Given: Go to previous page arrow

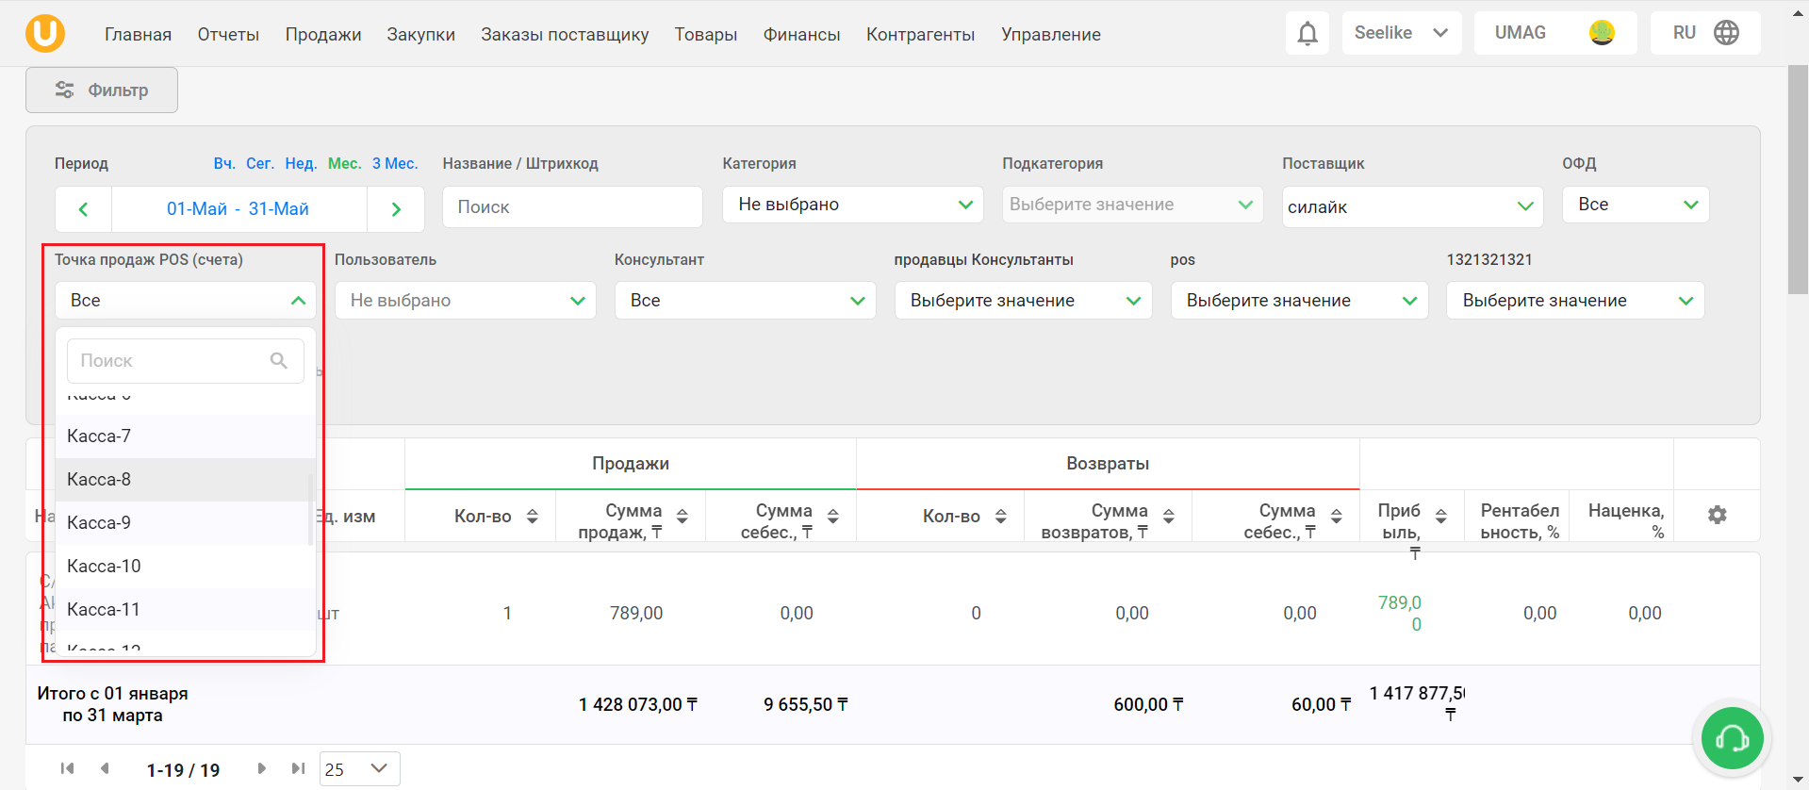Looking at the screenshot, I should [x=105, y=768].
